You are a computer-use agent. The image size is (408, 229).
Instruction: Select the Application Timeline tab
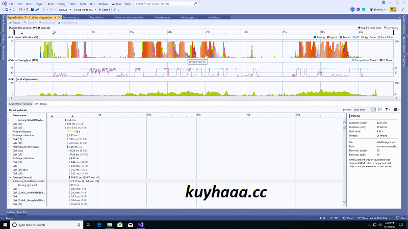point(20,104)
